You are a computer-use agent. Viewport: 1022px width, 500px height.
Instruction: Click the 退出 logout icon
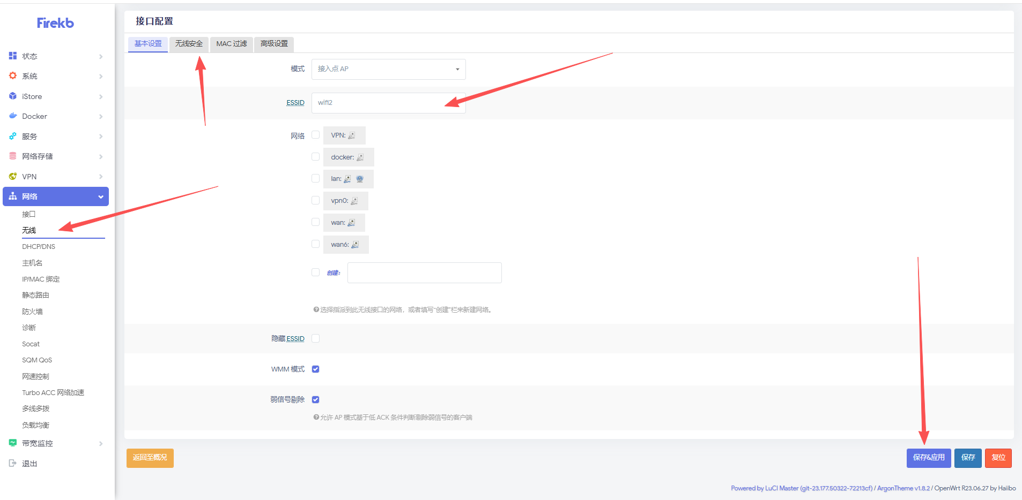[x=13, y=463]
